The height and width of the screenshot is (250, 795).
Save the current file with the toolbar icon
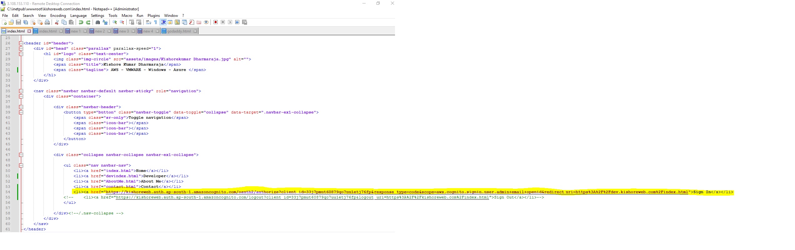18,22
